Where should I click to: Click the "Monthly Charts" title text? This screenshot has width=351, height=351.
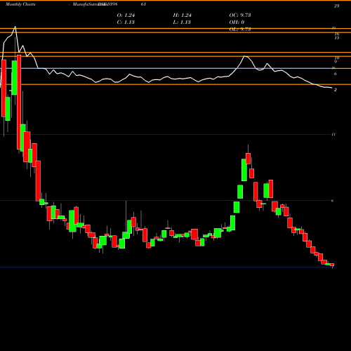click(20, 4)
